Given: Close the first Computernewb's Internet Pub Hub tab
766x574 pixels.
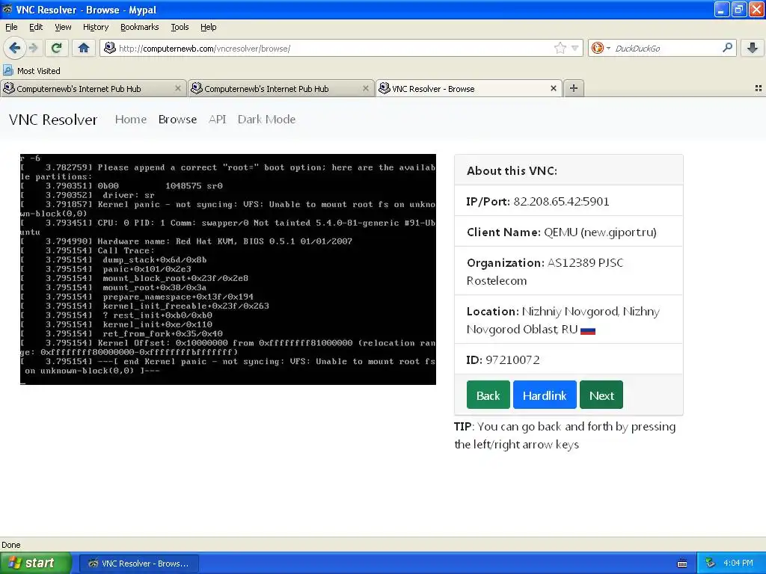Looking at the screenshot, I should (178, 88).
